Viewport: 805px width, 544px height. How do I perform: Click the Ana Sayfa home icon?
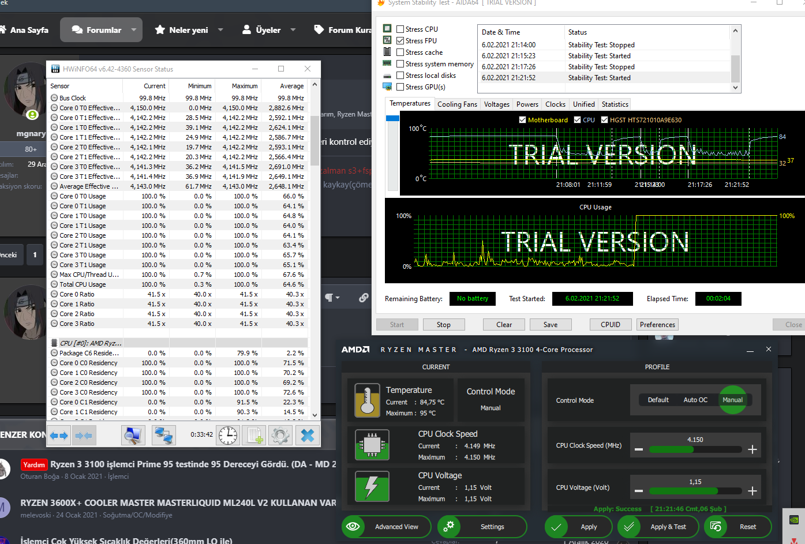pyautogui.click(x=2, y=29)
